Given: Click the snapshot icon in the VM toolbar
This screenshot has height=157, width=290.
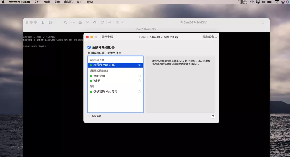Looking at the screenshot, I should 51,22.
